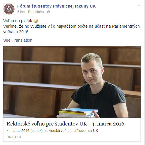The width and height of the screenshot is (145, 145).
Task: Click the line starting 'Veríme, že ho využijete'
Action: (x=71, y=26)
